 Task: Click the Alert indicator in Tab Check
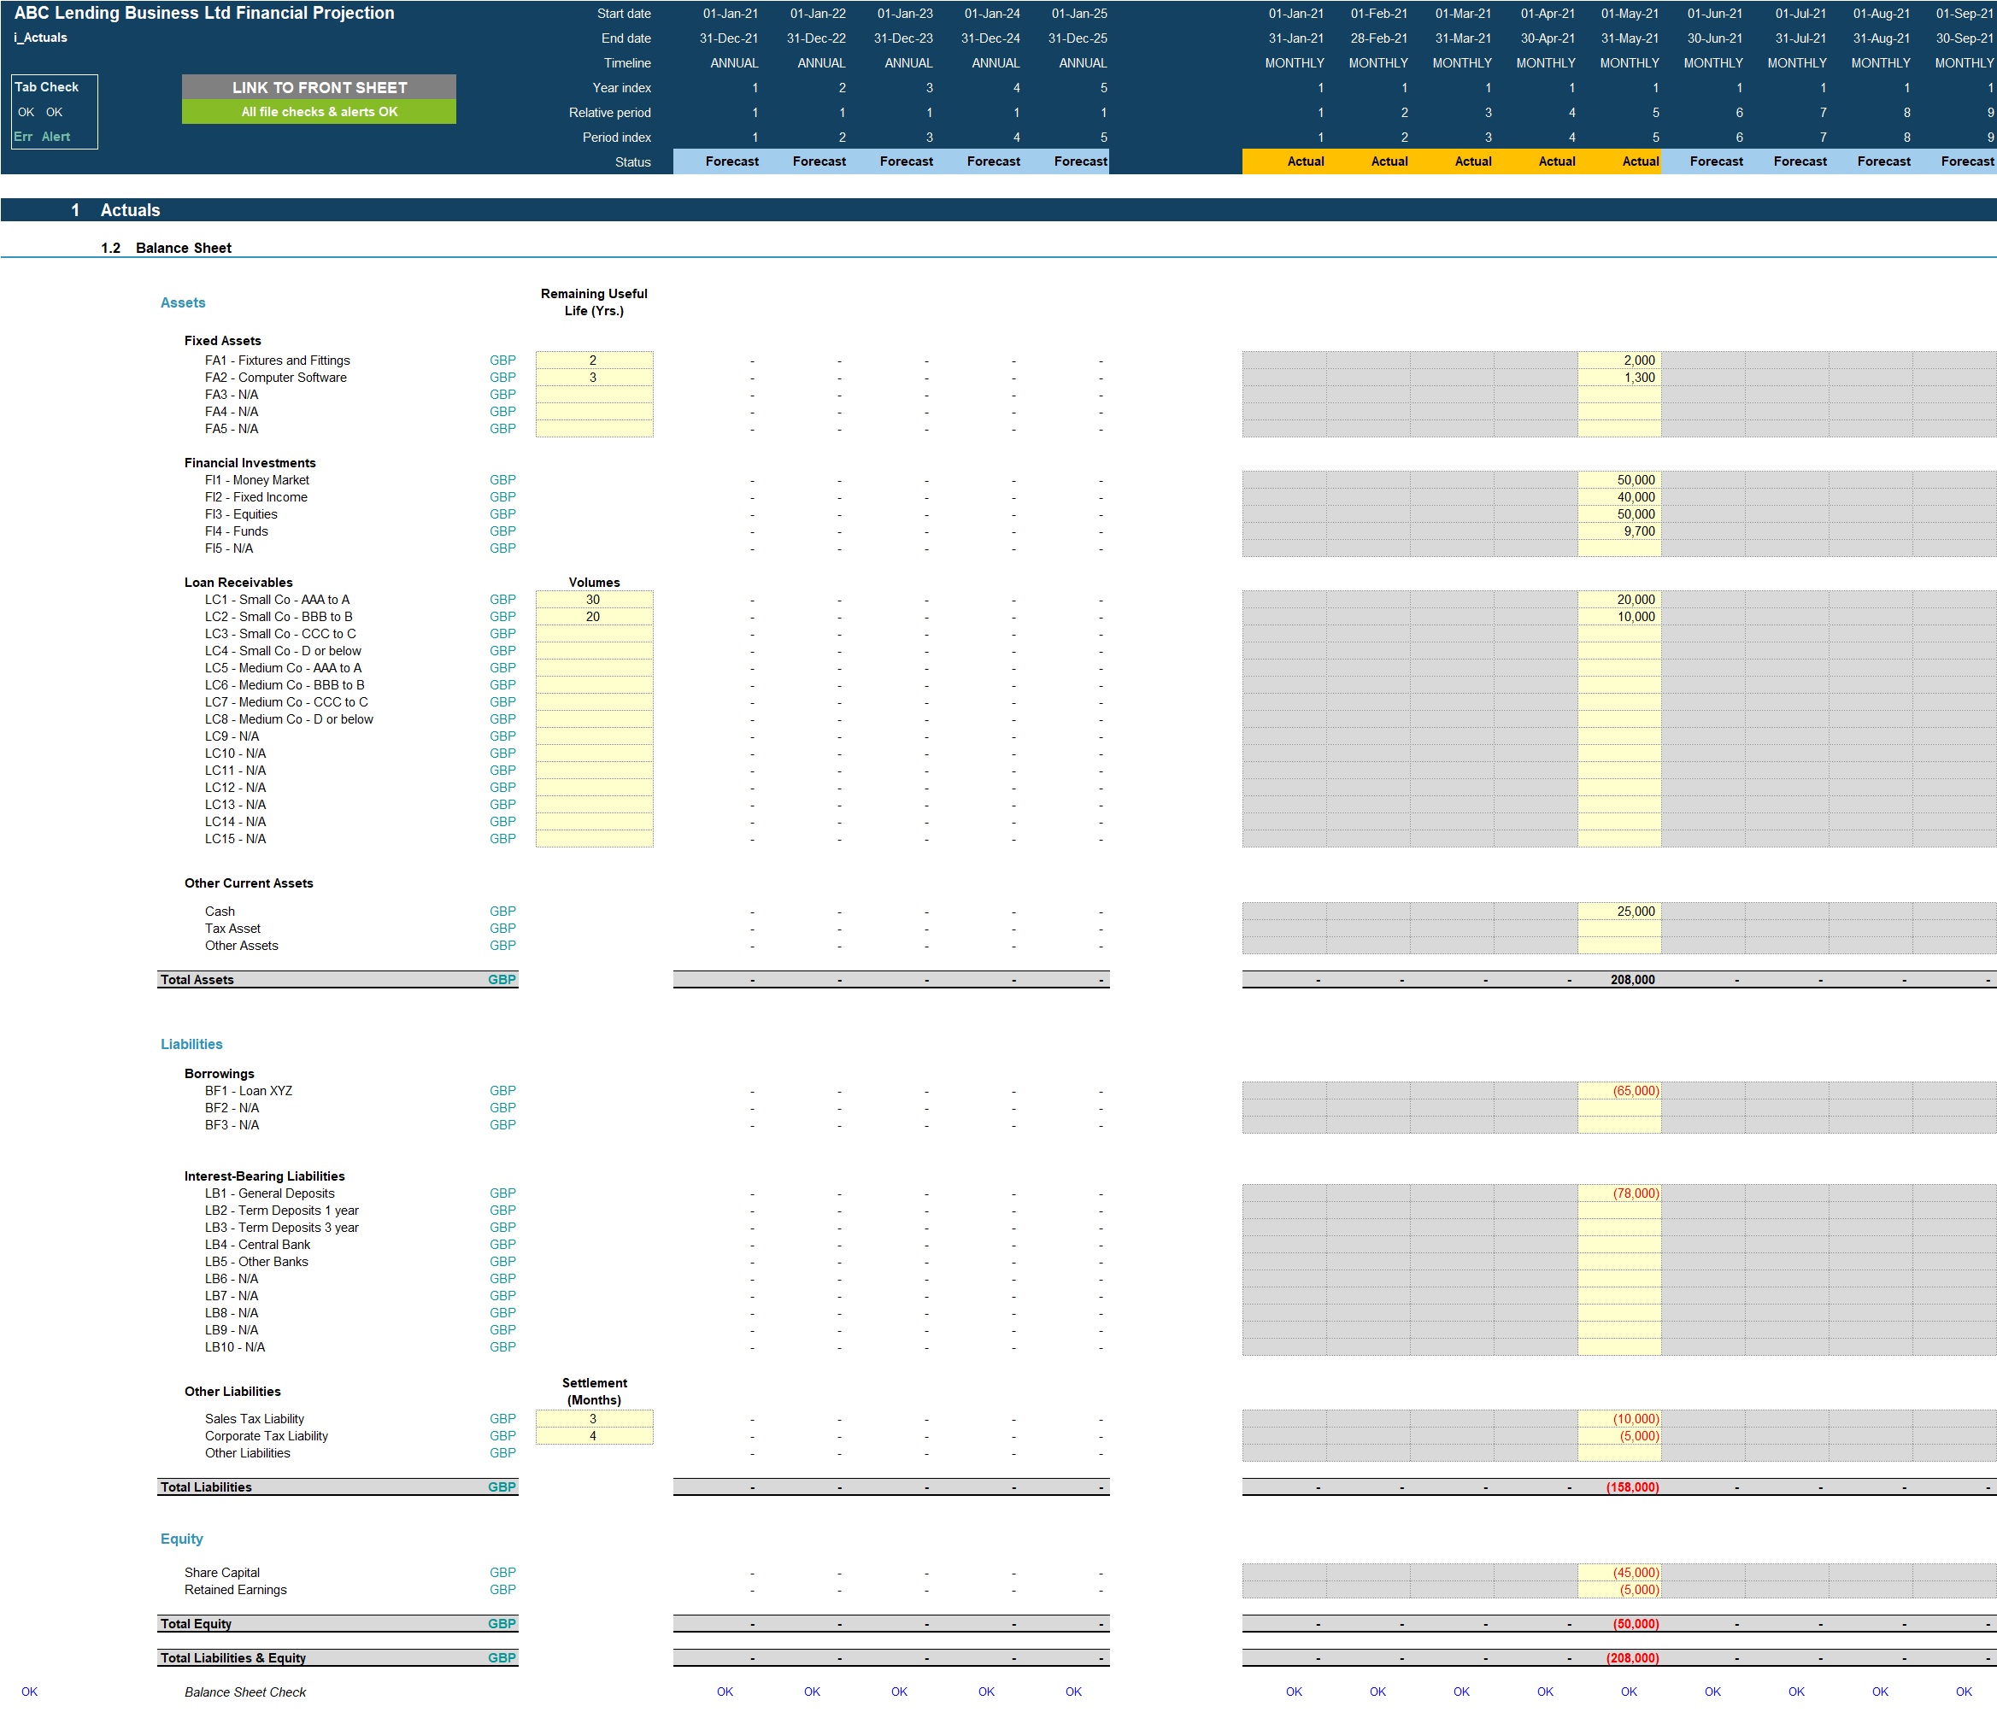(x=56, y=137)
